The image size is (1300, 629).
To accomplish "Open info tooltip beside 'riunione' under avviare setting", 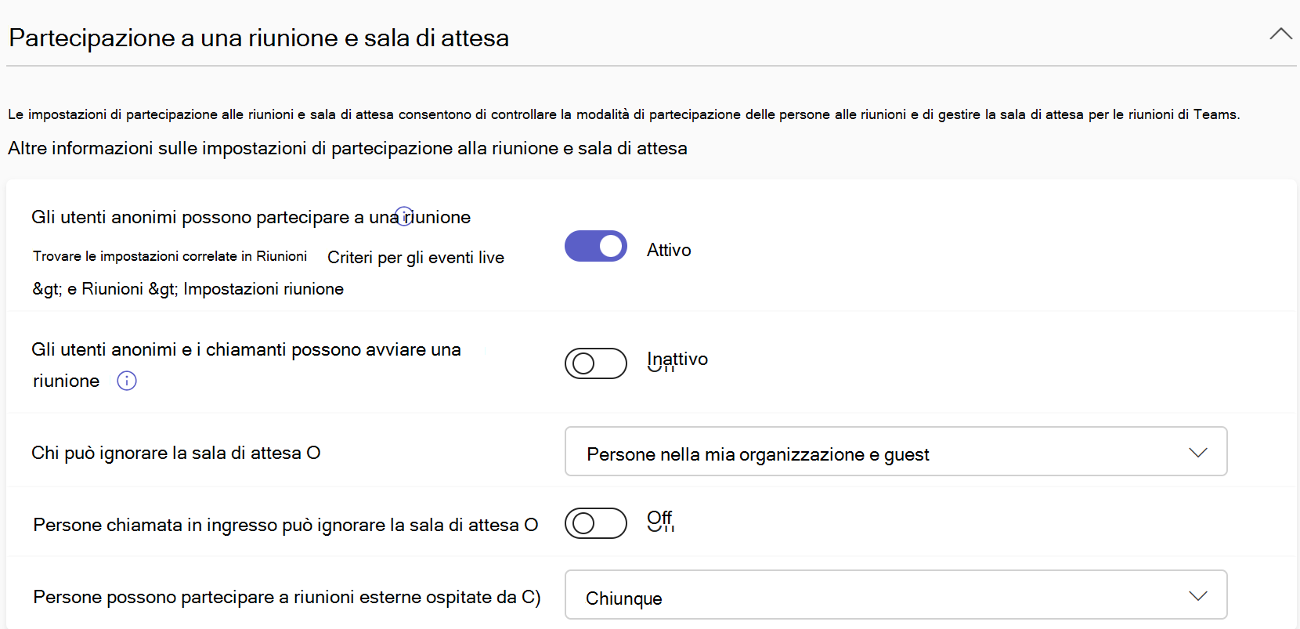I will (x=126, y=381).
